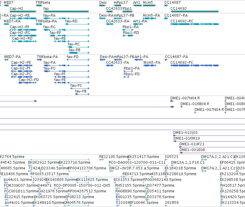245x207 pixels.
Task: Select transcript CG42633-RA
Action: [x=117, y=21]
